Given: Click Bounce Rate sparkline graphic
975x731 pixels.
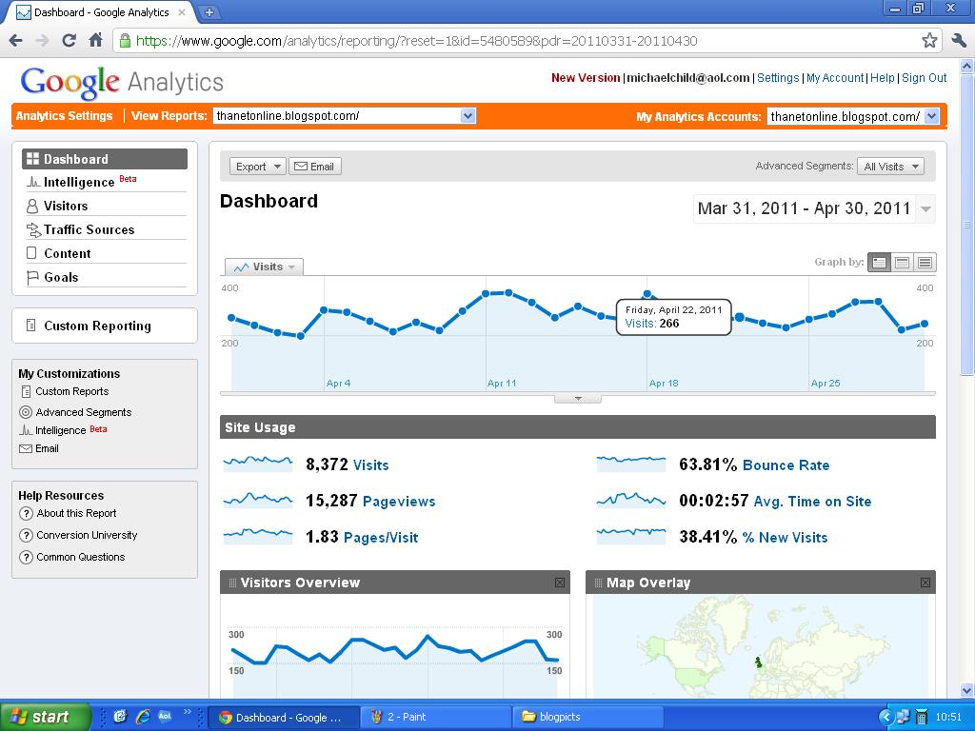Looking at the screenshot, I should 630,464.
